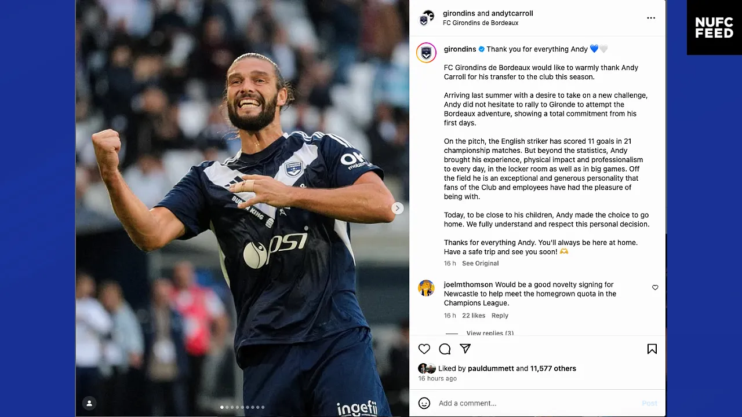Open joelmthomson's profile avatar
Image resolution: width=742 pixels, height=417 pixels.
pos(426,288)
